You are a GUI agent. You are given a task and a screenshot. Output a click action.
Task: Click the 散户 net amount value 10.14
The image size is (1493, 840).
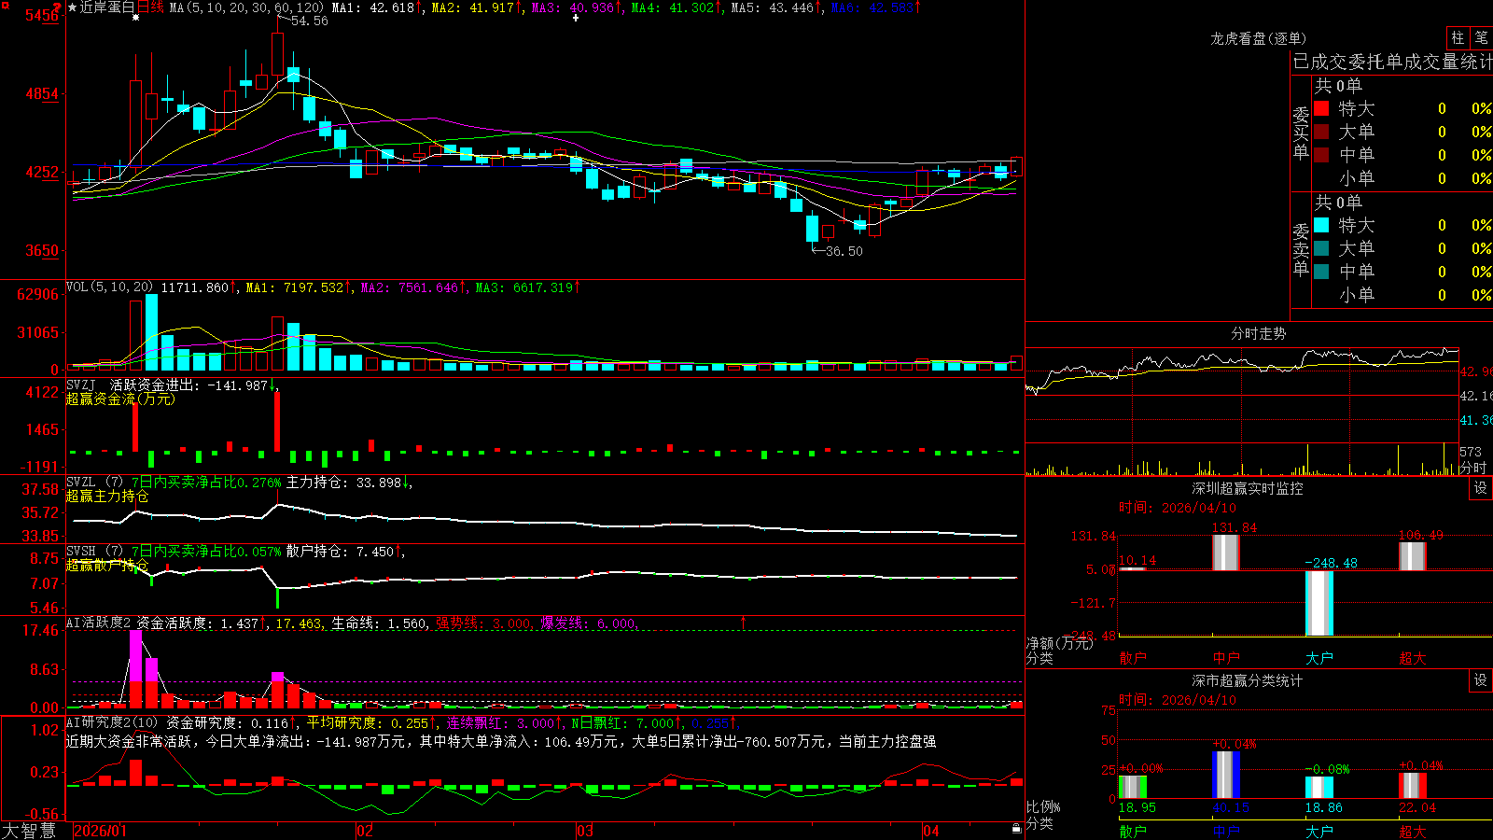(1137, 561)
